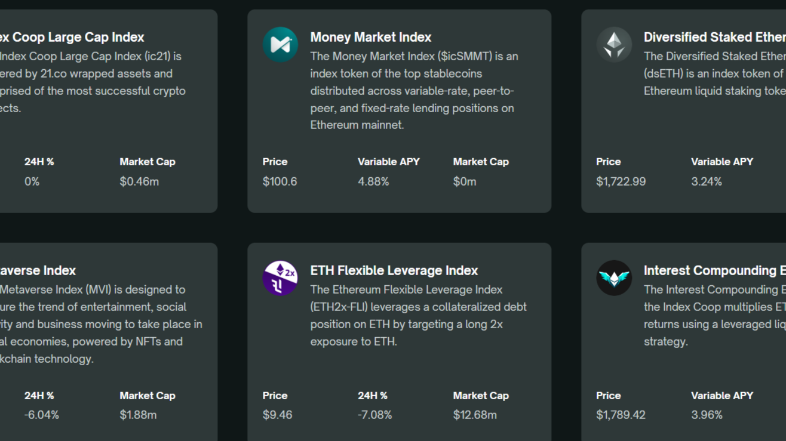Click the purple ETH2x-FLI leverage icon

(x=280, y=278)
